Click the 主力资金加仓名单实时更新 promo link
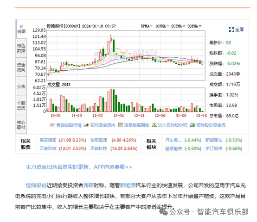The width and height of the screenshot is (257, 222). pos(79,167)
